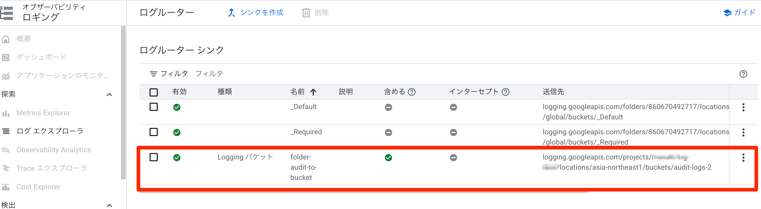Sort by the 名前 column header
This screenshot has height=209, width=761.
[x=297, y=92]
